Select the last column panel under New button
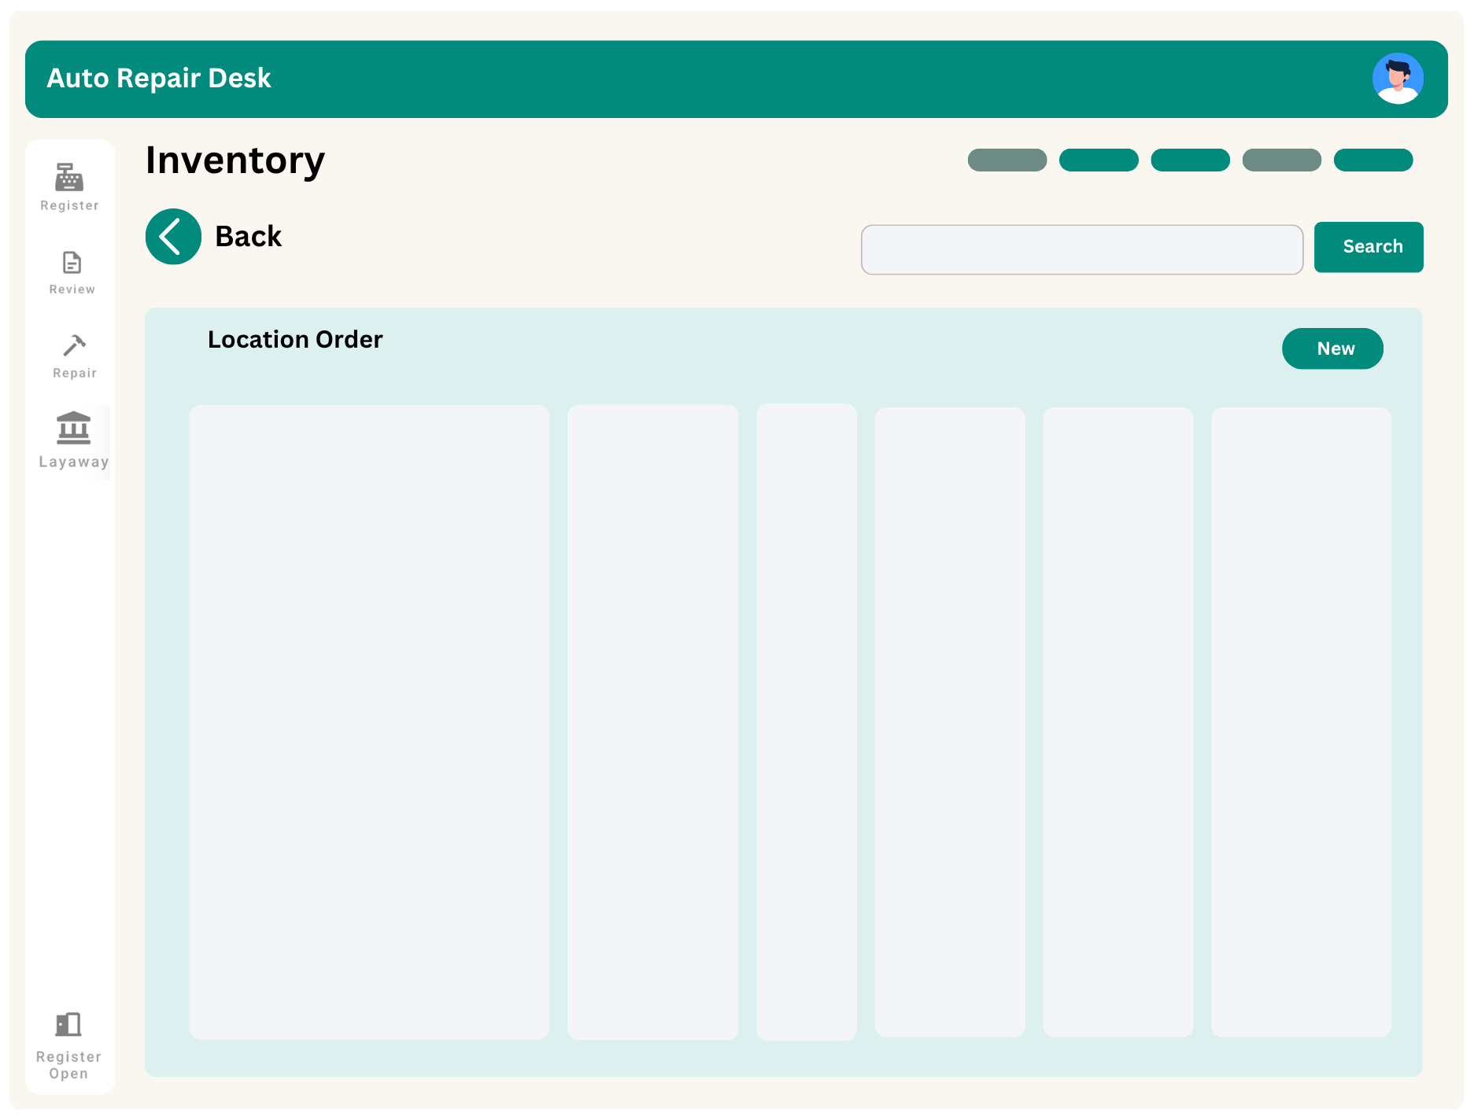1474x1117 pixels. pyautogui.click(x=1300, y=721)
